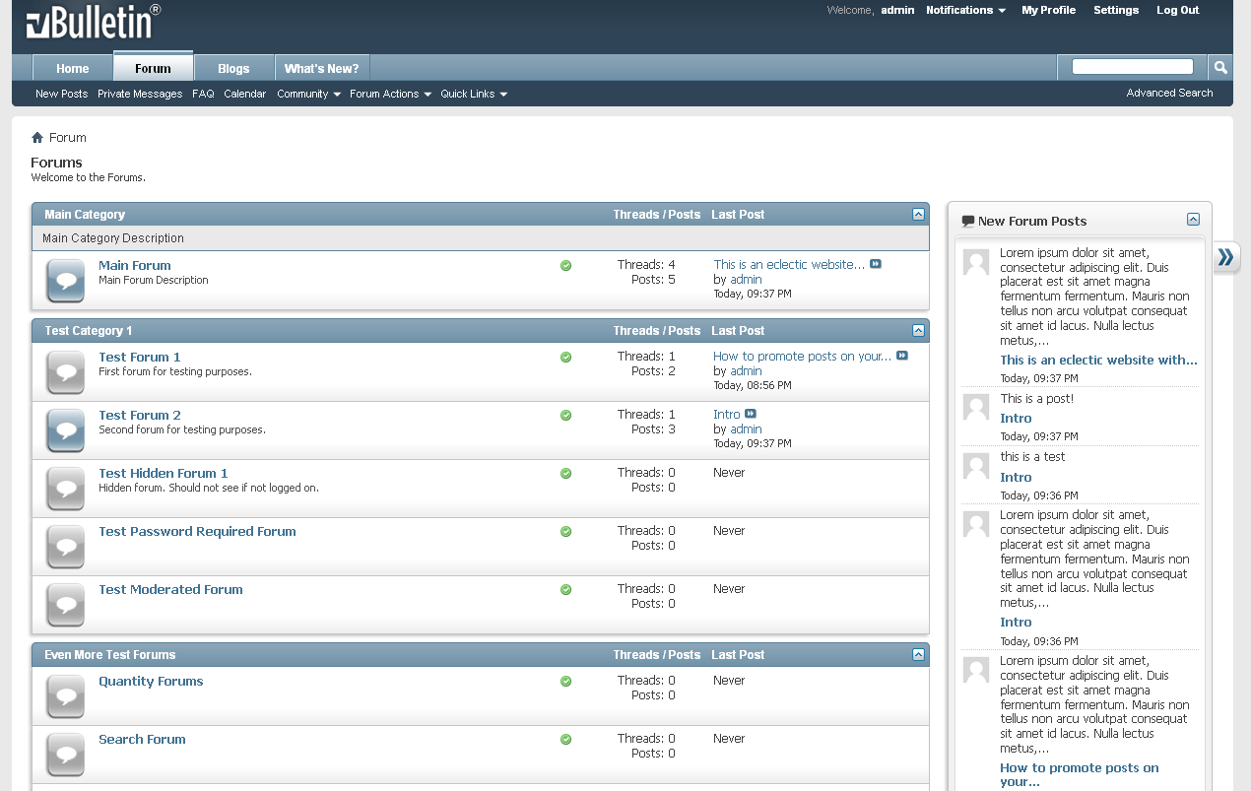Click the vBulletin logo
The height and width of the screenshot is (791, 1251).
coord(93,23)
